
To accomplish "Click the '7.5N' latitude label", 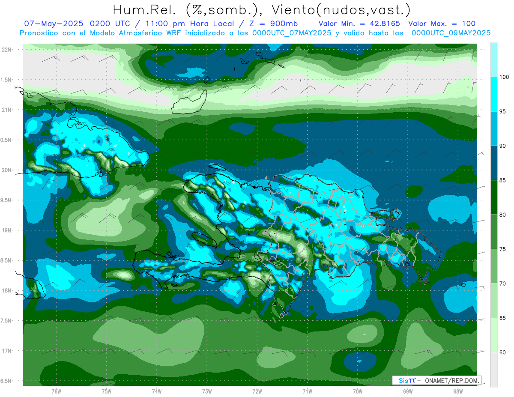I will click(x=6, y=320).
